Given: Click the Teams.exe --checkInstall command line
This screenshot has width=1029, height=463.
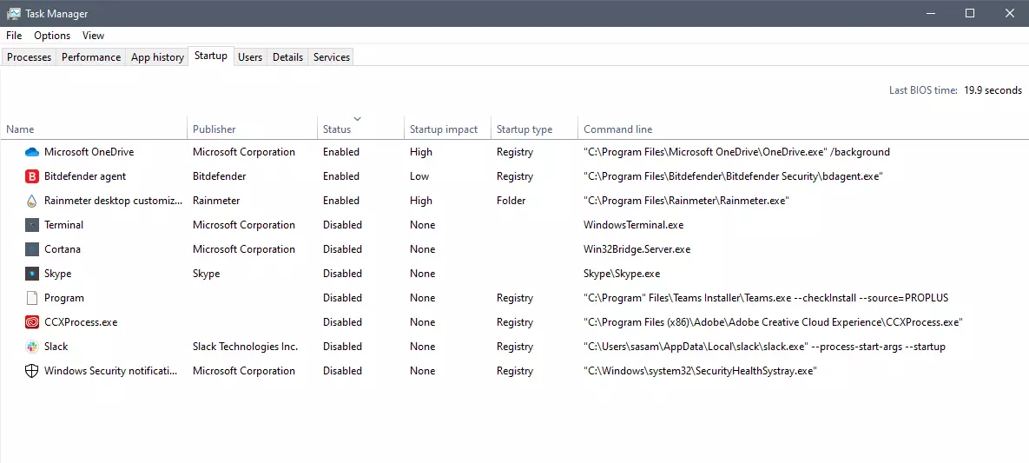Looking at the screenshot, I should point(766,298).
